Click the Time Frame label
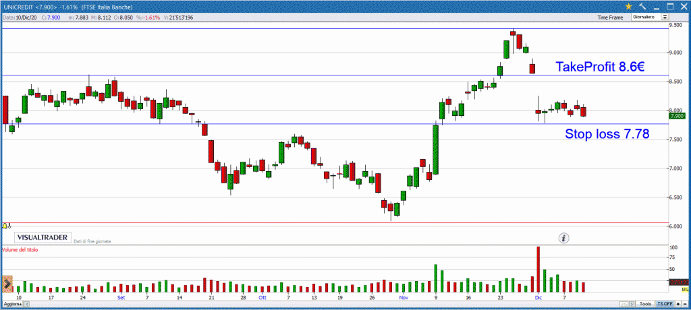The width and height of the screenshot is (691, 310). (610, 18)
